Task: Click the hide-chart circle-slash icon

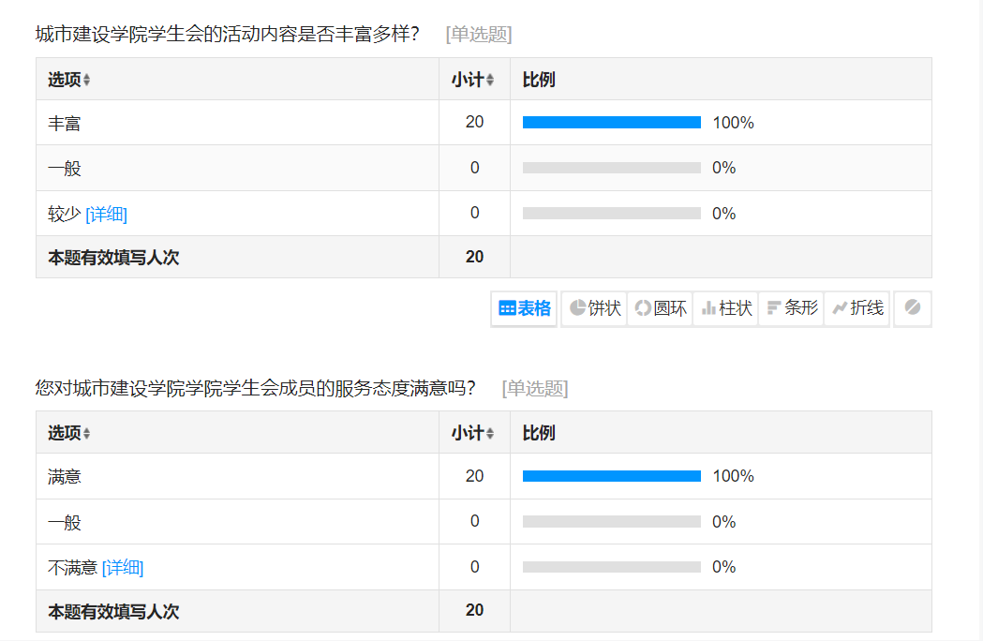Action: point(913,308)
